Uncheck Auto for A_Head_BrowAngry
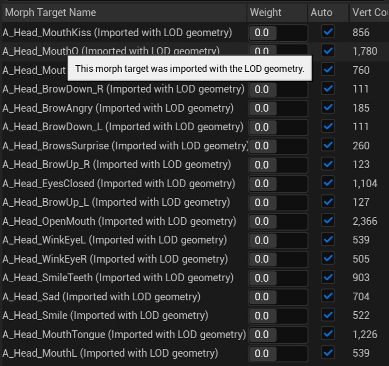389x366 pixels. coord(328,108)
